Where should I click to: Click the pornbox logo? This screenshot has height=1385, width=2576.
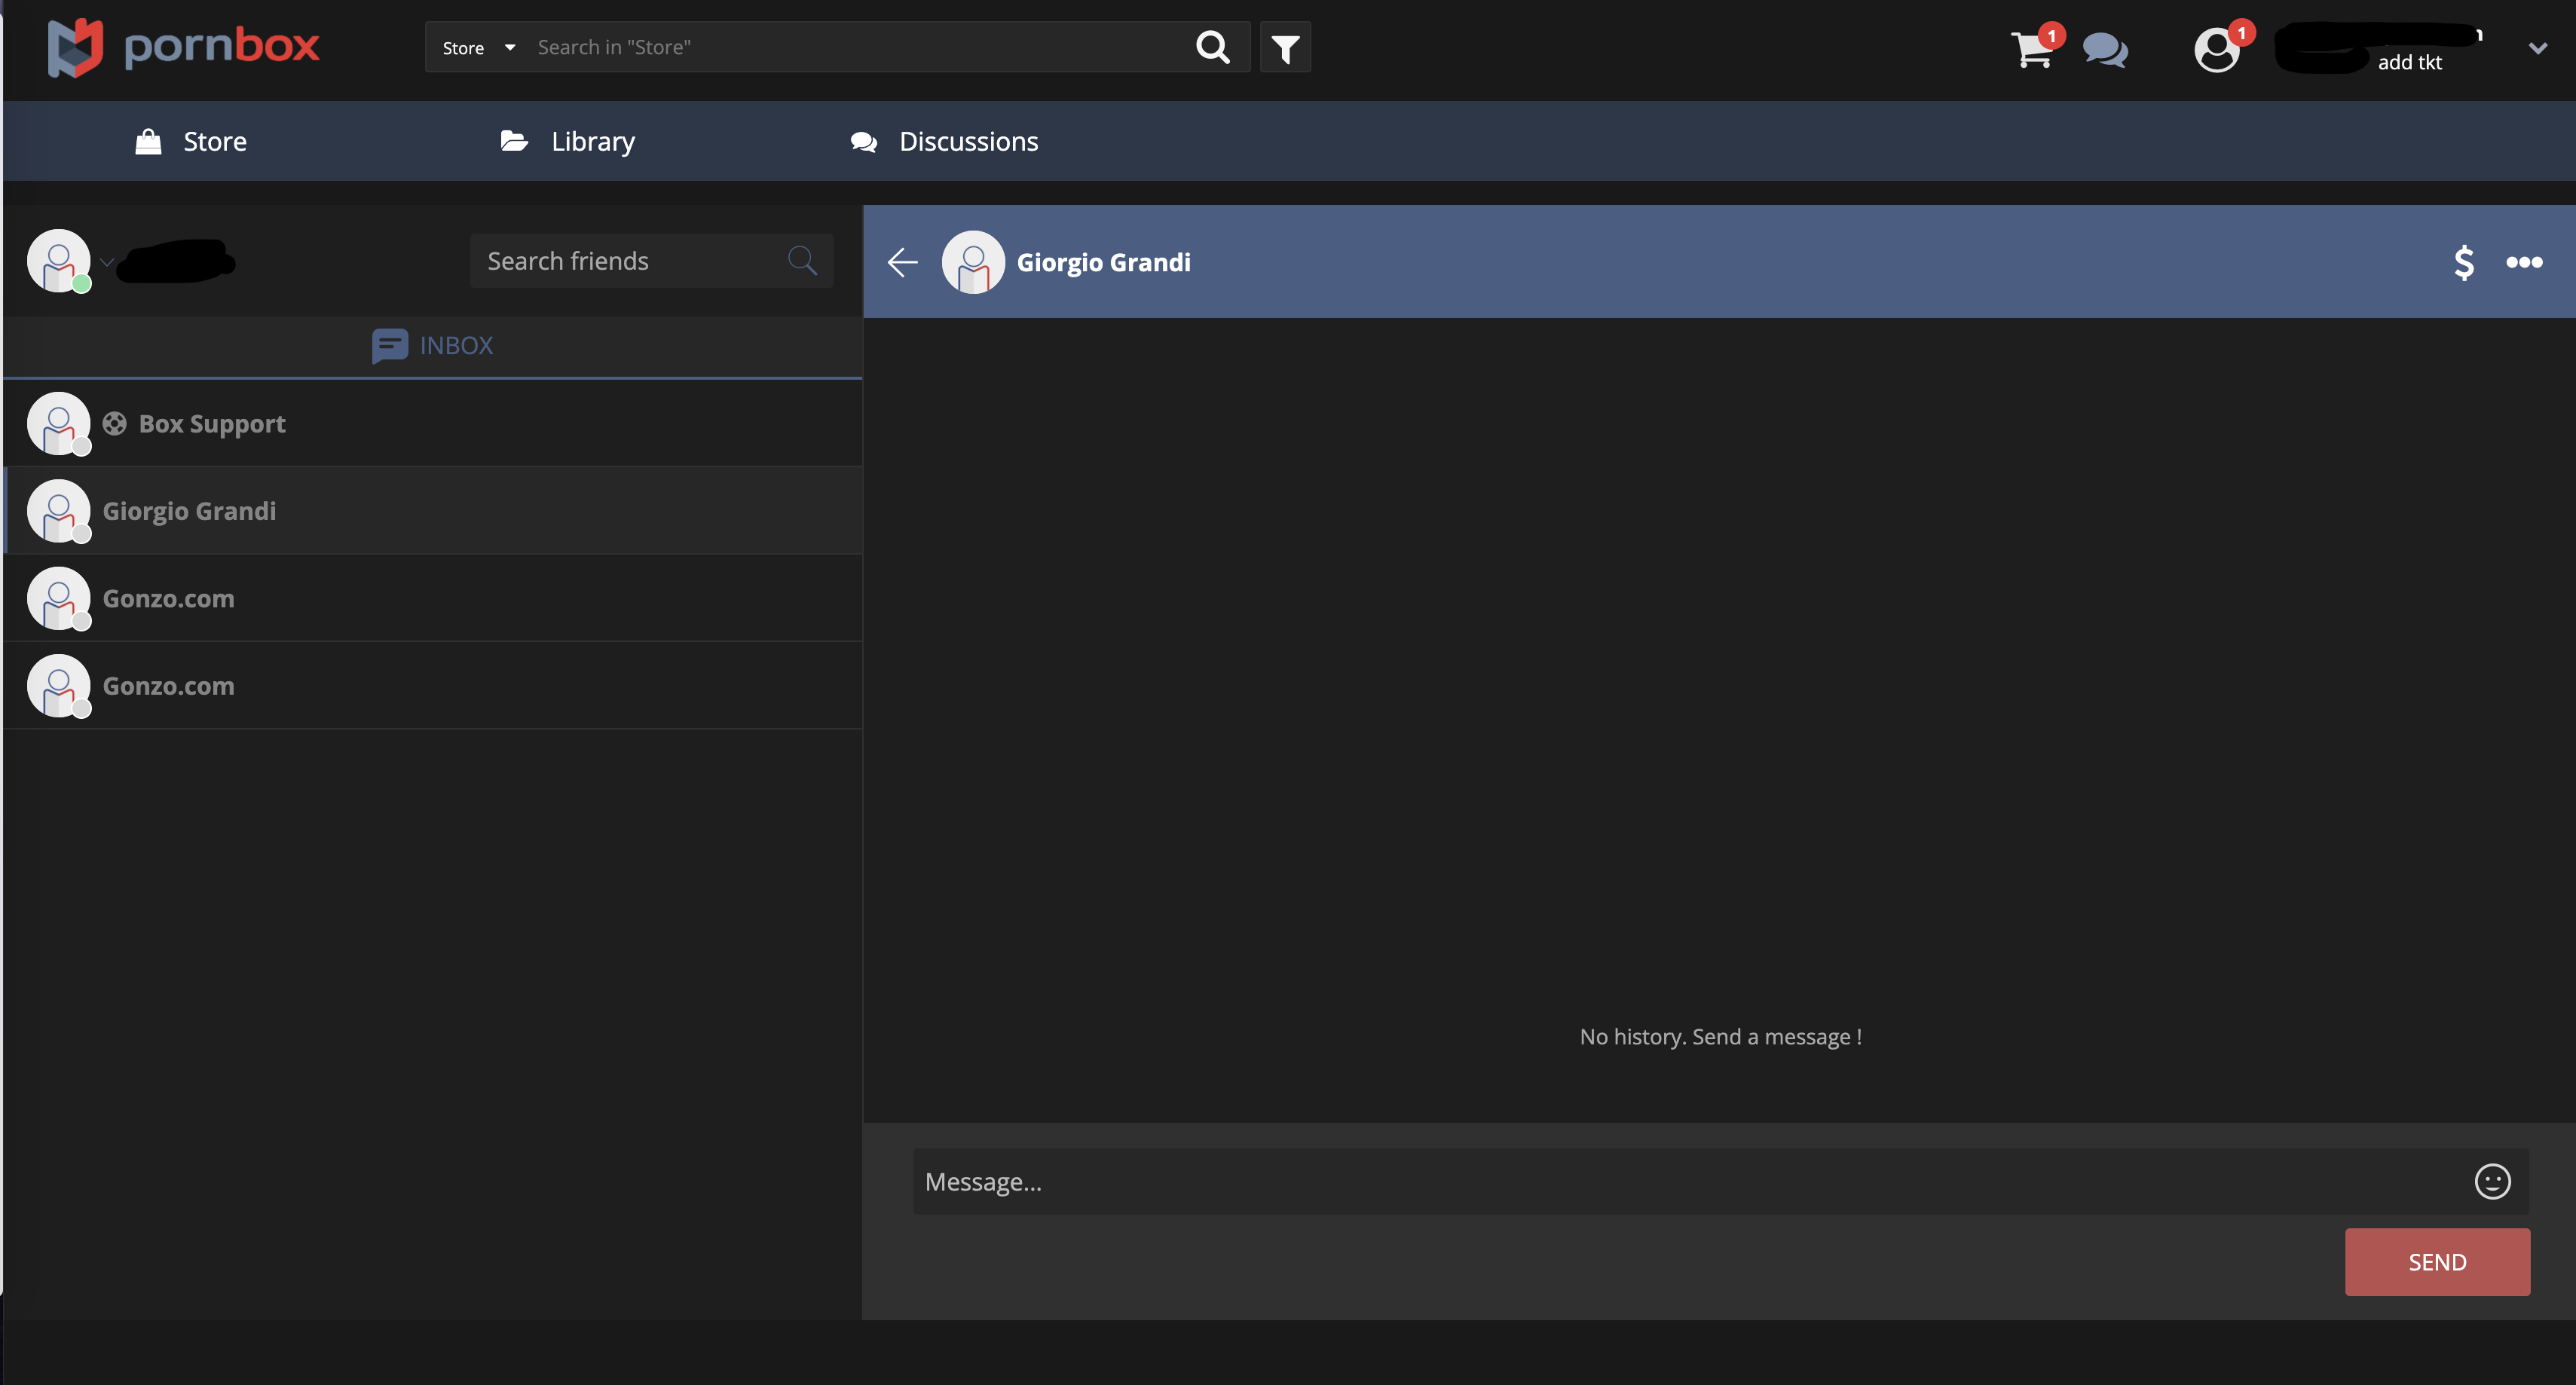(183, 47)
